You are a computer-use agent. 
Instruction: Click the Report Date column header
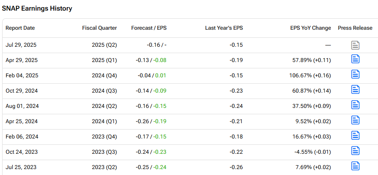click(20, 28)
